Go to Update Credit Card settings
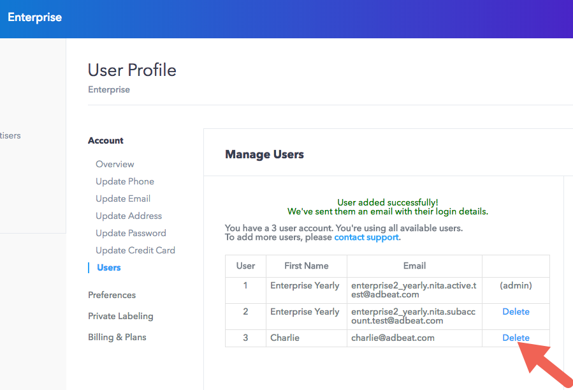The width and height of the screenshot is (573, 390). click(135, 250)
